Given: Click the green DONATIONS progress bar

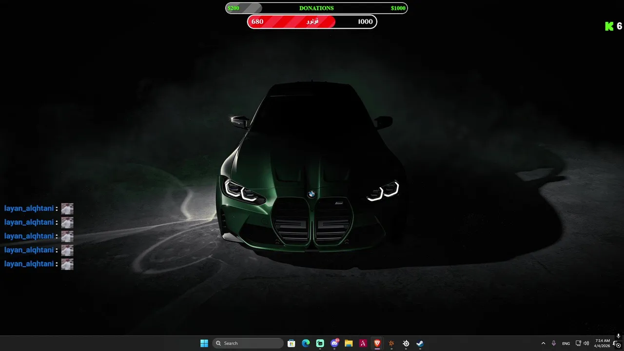Looking at the screenshot, I should click(x=316, y=8).
